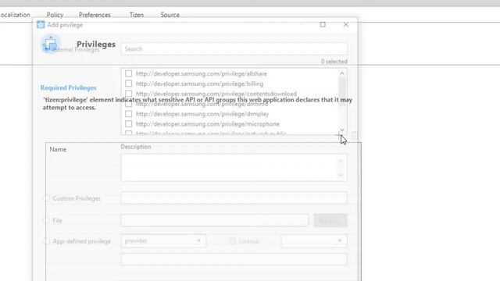Screen dimensions: 500x281
Task: Open the dropdown next to License
Action: (314, 241)
